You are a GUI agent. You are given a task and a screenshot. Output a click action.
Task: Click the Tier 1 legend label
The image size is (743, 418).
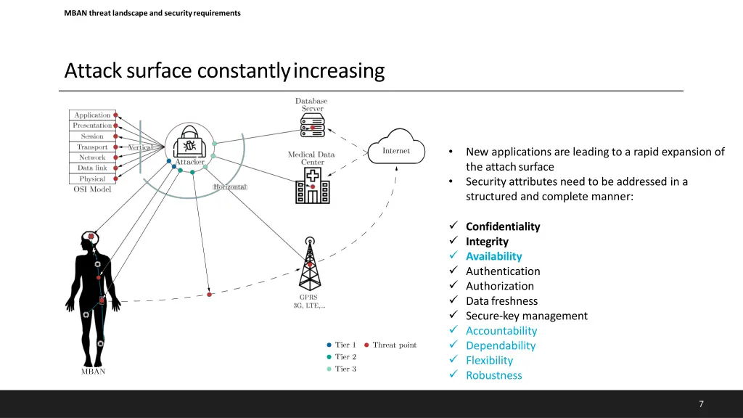click(x=345, y=345)
